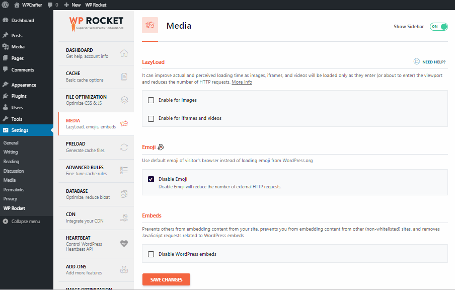Collapse the WordPress admin menu
The image size is (455, 290).
tap(21, 221)
